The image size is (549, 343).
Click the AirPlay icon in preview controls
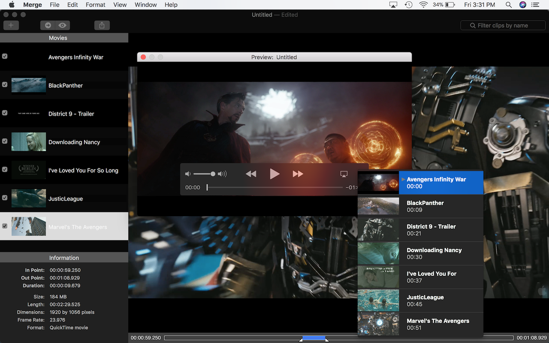point(344,174)
